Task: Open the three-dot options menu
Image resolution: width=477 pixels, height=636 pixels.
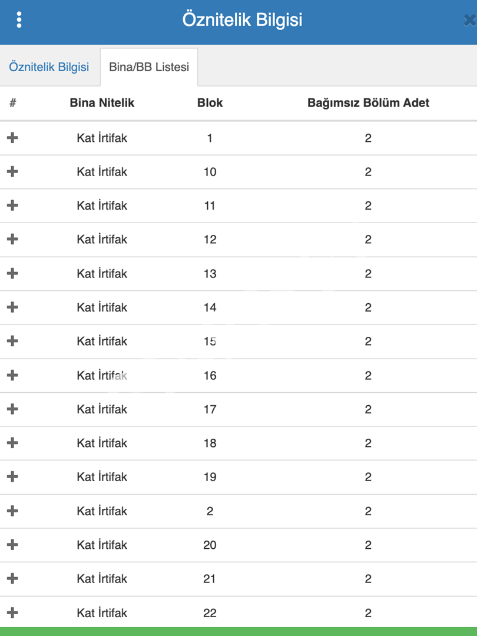Action: pyautogui.click(x=19, y=19)
